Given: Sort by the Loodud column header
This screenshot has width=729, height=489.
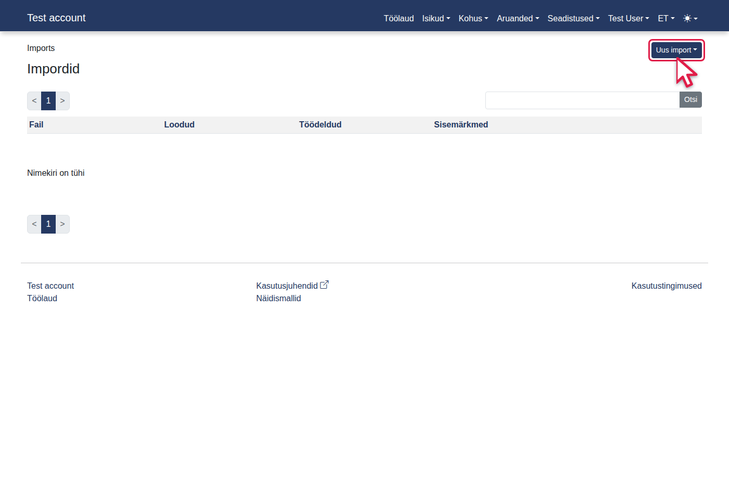Looking at the screenshot, I should pyautogui.click(x=179, y=125).
